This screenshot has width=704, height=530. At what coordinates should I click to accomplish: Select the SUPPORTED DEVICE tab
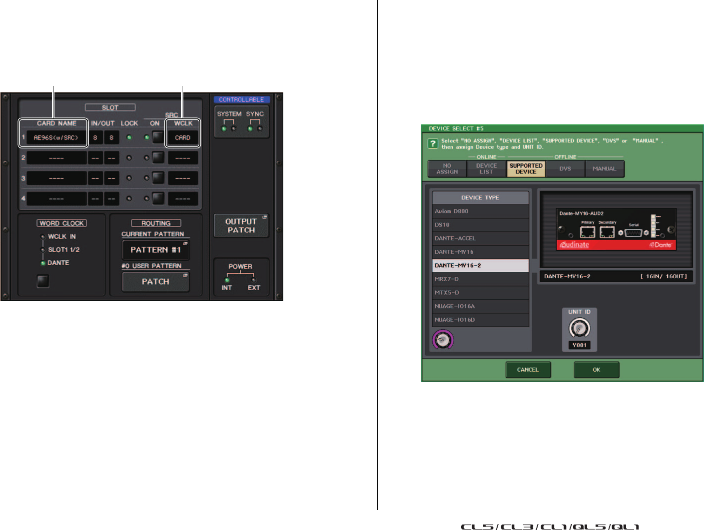[526, 169]
